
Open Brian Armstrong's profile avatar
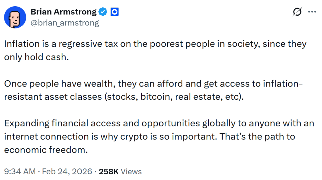click(15, 18)
